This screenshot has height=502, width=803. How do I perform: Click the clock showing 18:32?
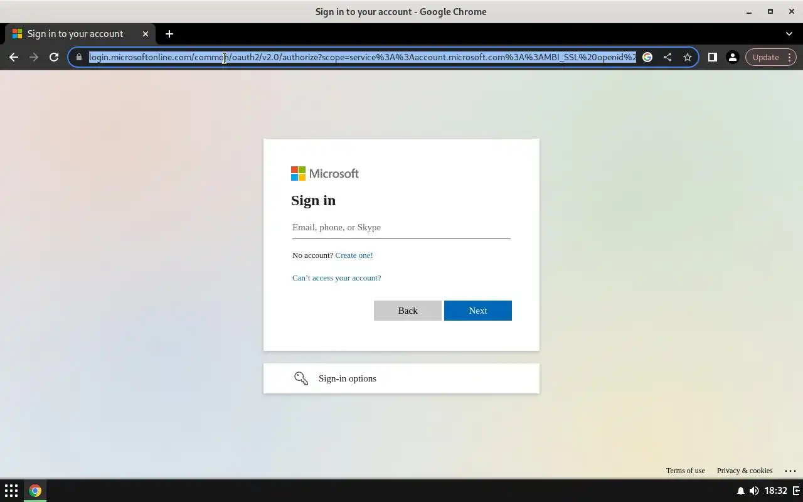[776, 491]
